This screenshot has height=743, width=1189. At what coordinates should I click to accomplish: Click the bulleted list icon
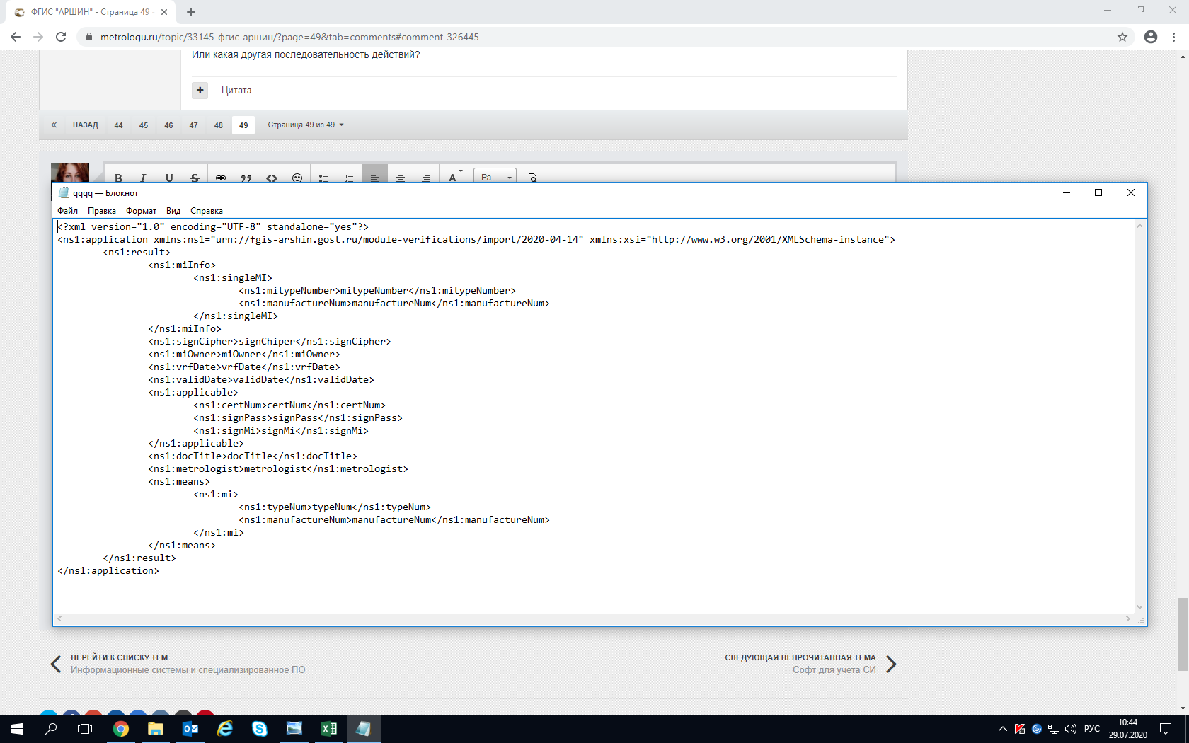click(323, 178)
